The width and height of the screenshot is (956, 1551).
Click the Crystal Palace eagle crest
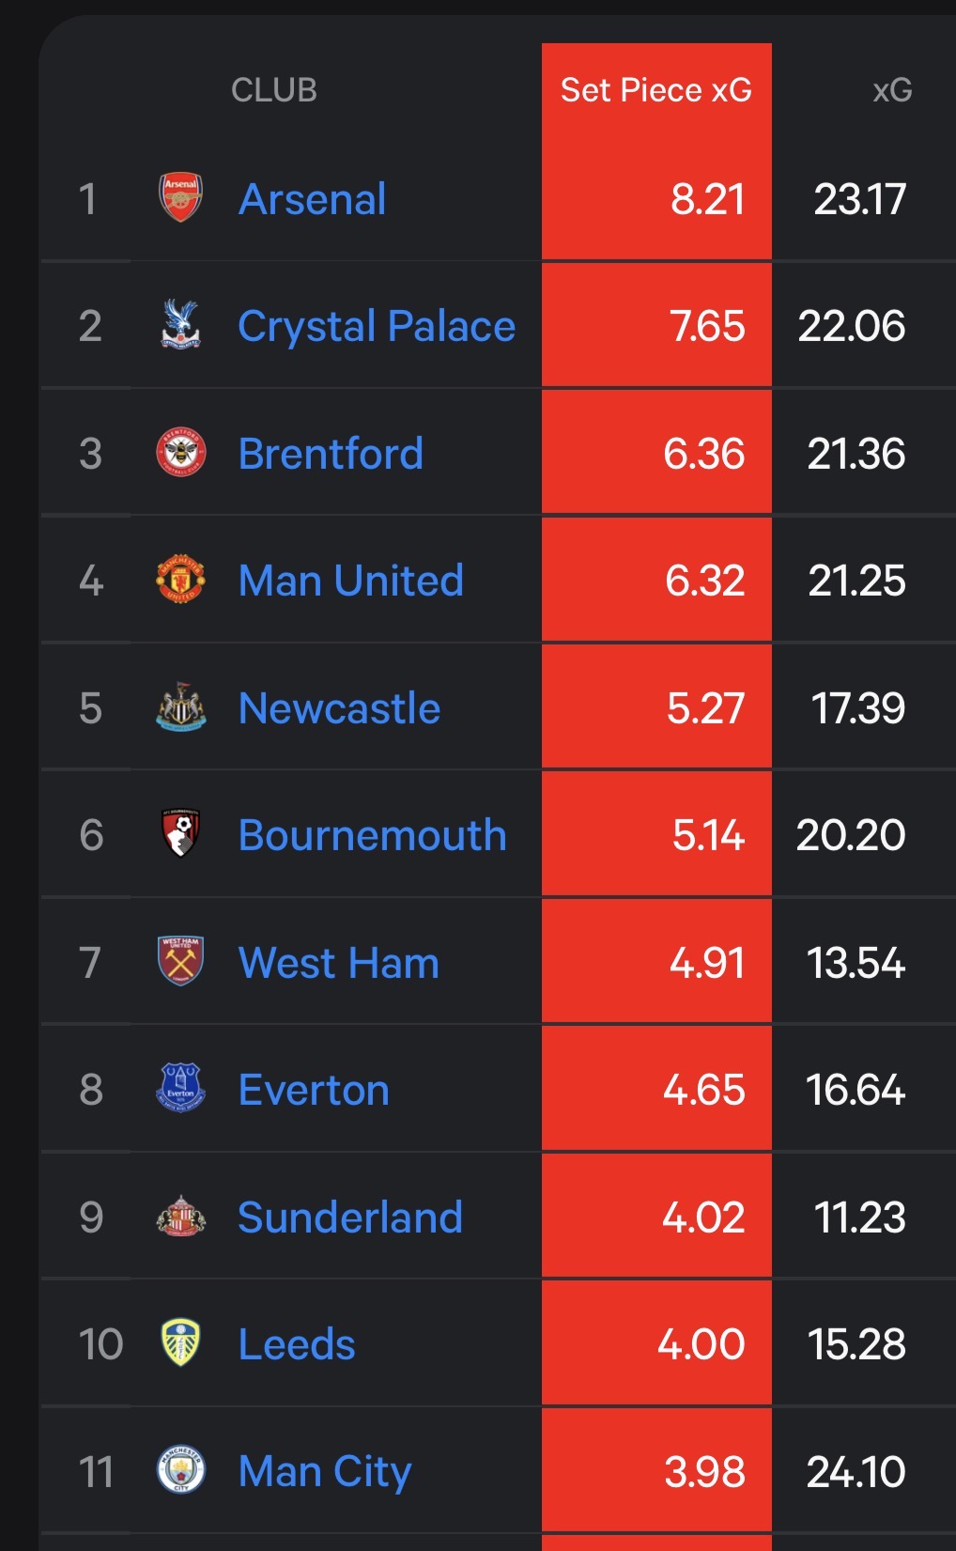click(x=180, y=325)
